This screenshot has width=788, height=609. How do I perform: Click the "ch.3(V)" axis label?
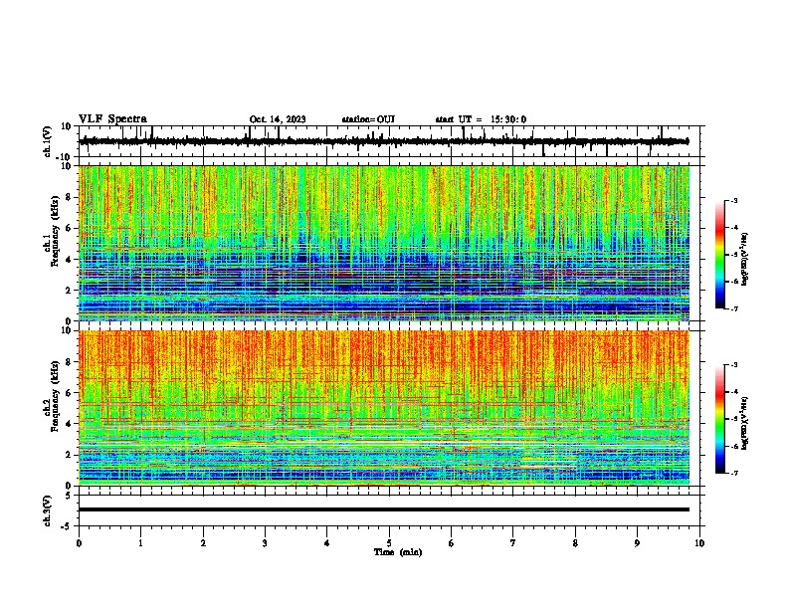pyautogui.click(x=48, y=510)
